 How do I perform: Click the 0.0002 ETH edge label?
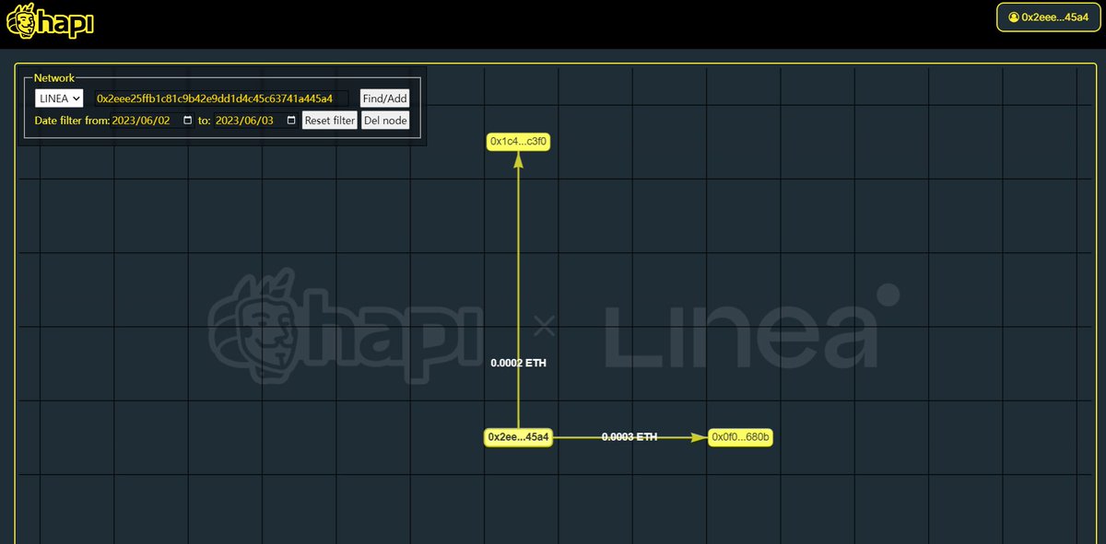(x=519, y=363)
